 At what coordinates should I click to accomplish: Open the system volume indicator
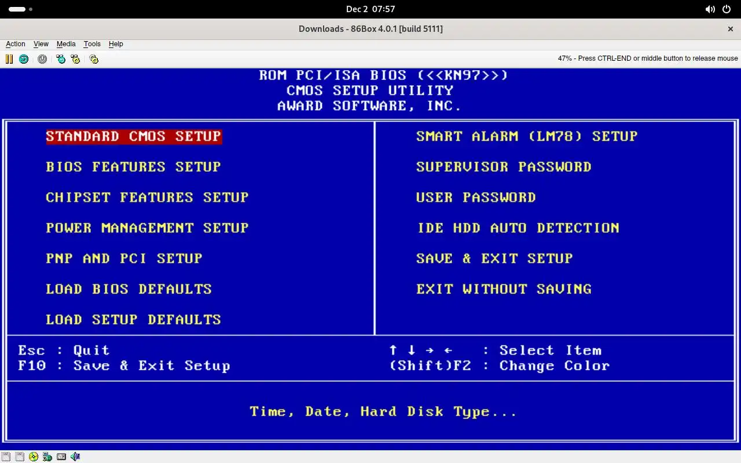click(x=710, y=9)
